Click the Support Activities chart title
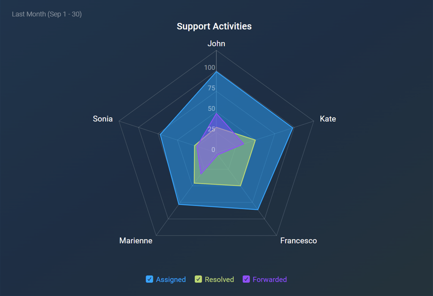Viewport: 433px width, 296px height. (x=214, y=26)
